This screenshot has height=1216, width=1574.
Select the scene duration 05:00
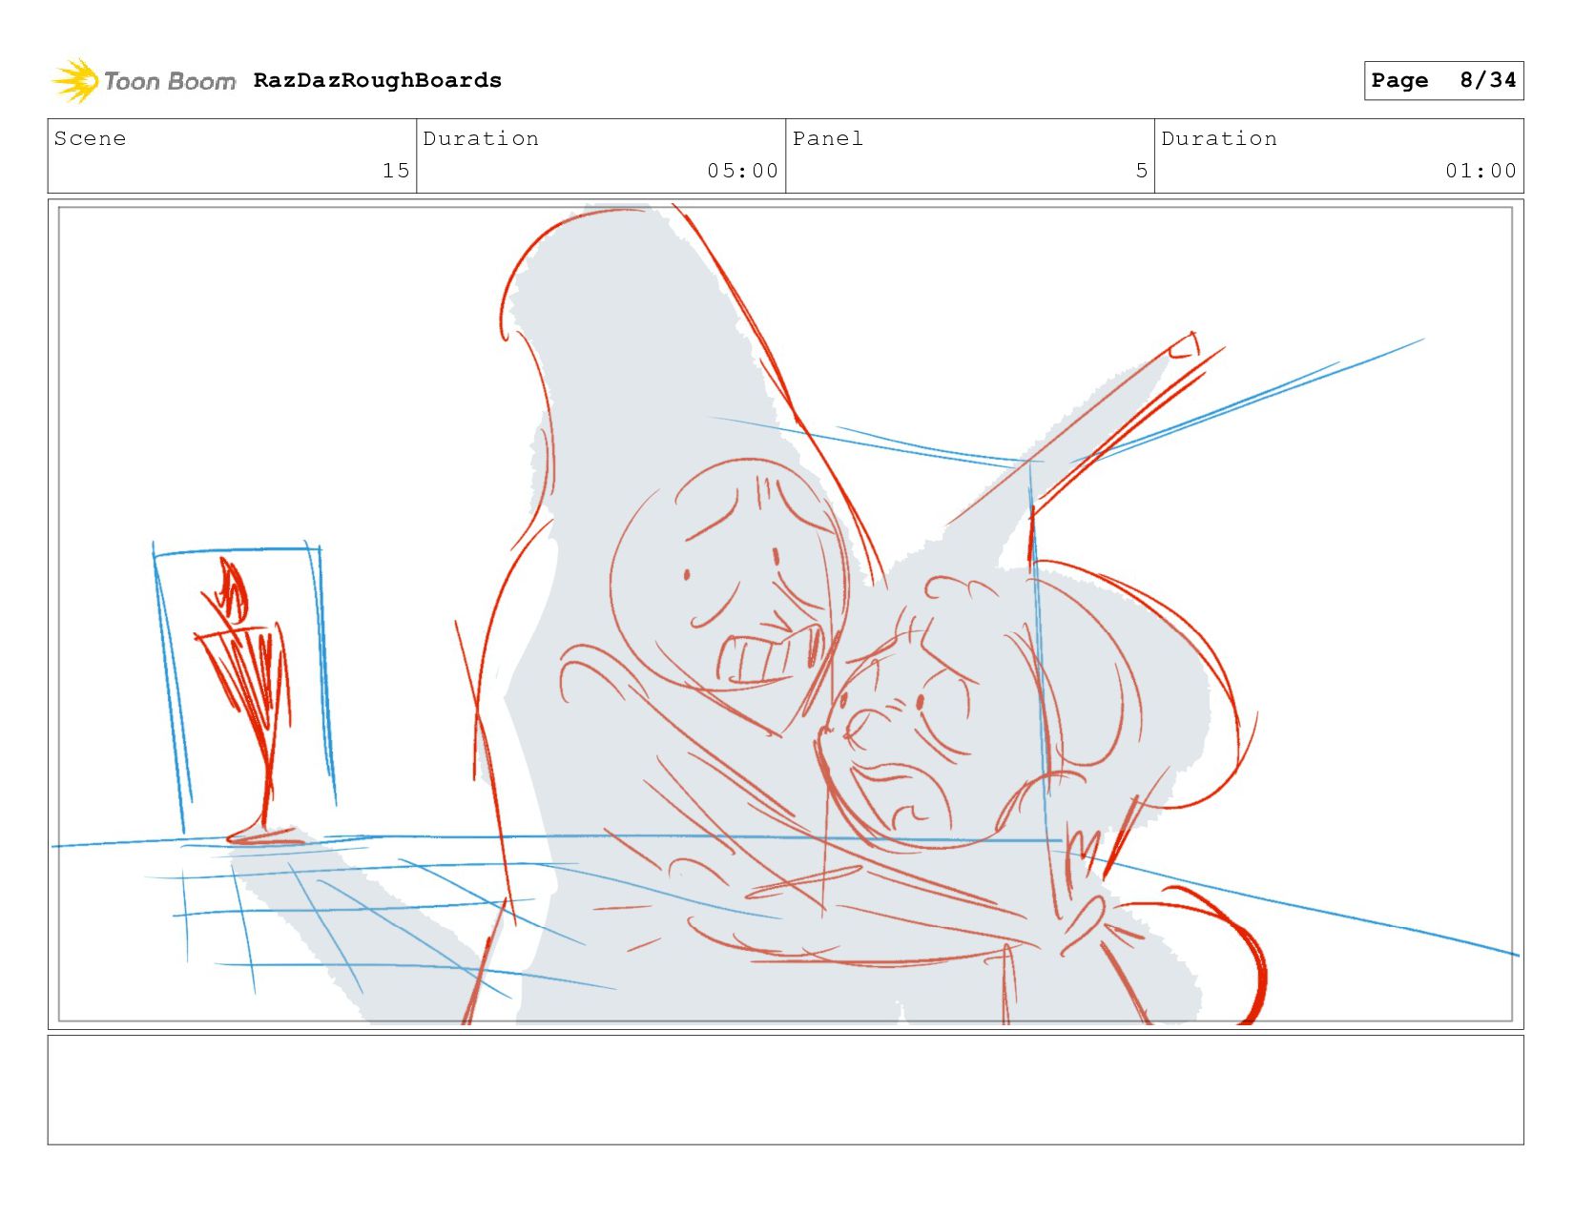tap(742, 171)
